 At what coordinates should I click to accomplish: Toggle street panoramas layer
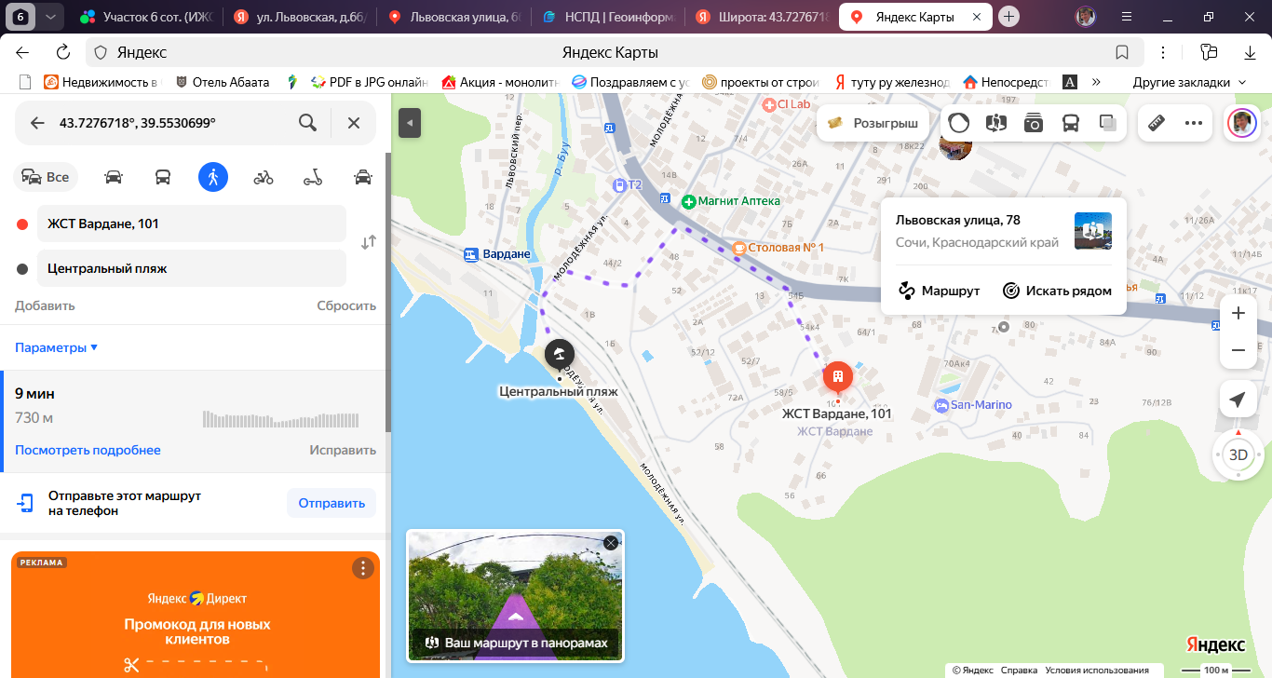pyautogui.click(x=996, y=123)
